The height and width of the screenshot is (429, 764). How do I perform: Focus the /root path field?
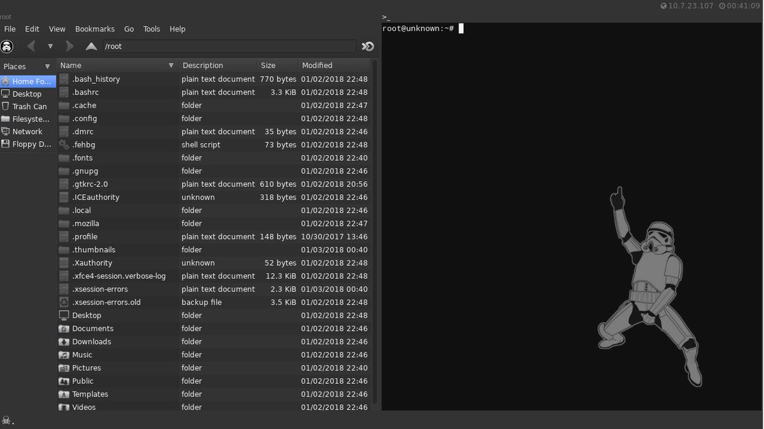click(x=229, y=46)
